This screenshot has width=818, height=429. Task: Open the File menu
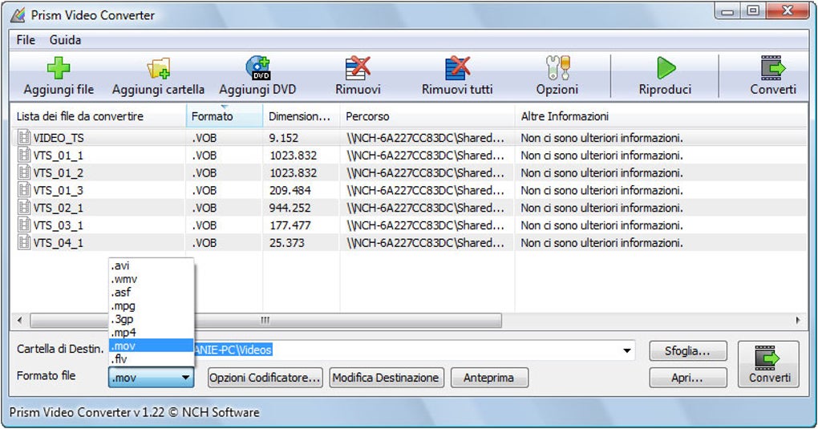26,39
